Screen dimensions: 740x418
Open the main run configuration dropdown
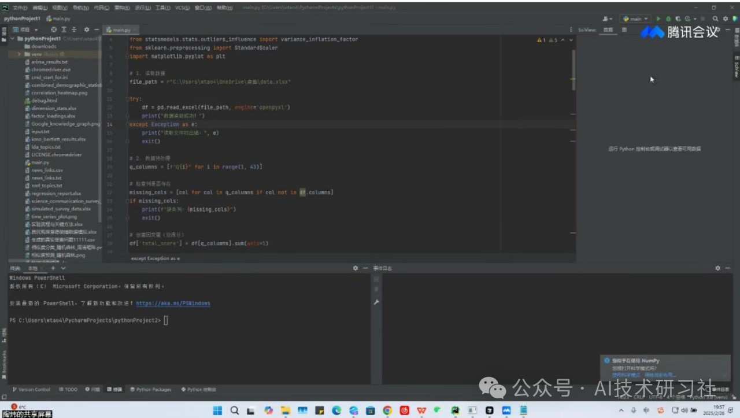coord(635,19)
